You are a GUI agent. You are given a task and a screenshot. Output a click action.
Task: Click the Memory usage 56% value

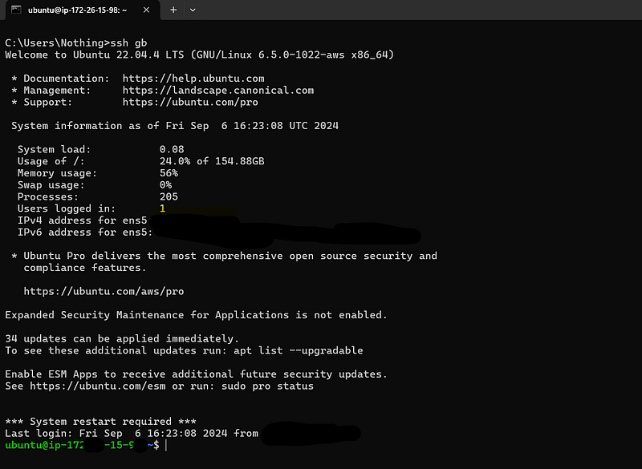point(169,173)
